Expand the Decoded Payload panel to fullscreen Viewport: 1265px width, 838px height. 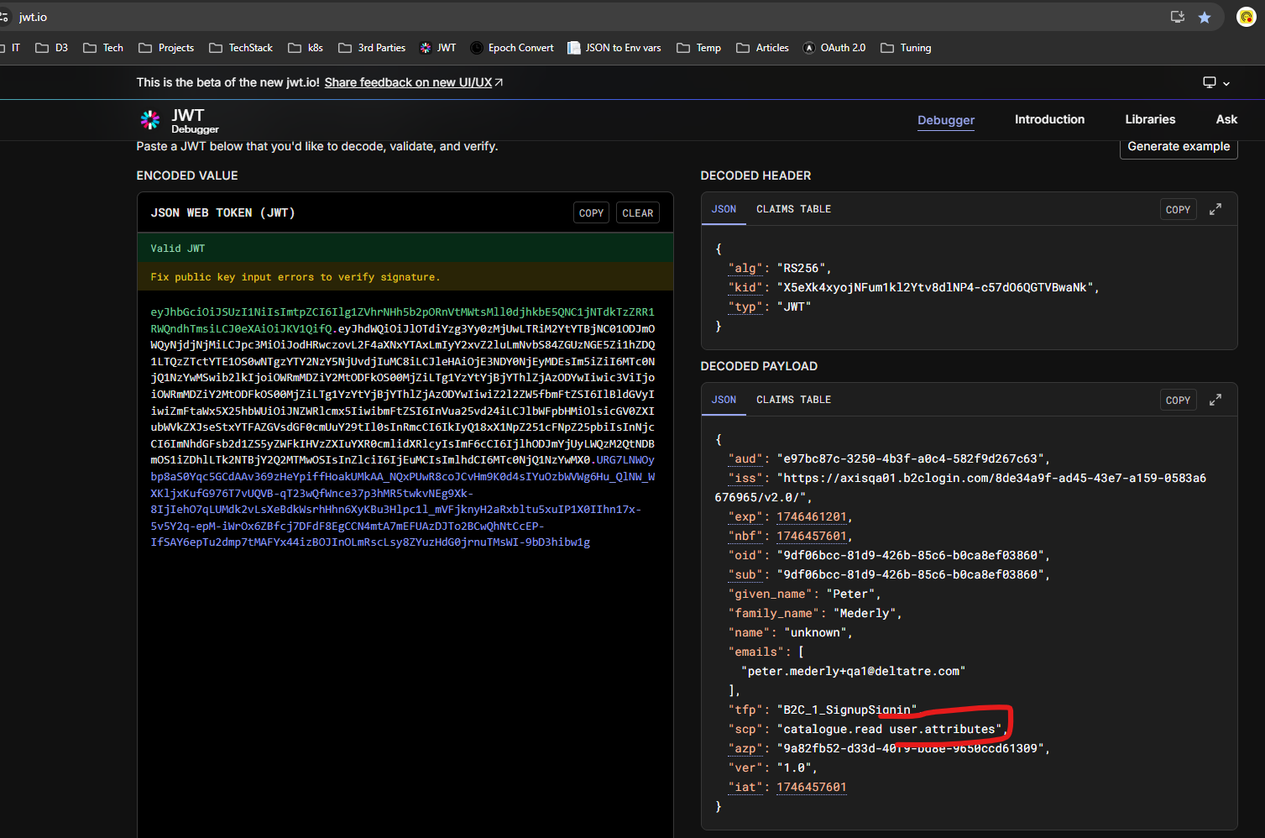(x=1215, y=400)
